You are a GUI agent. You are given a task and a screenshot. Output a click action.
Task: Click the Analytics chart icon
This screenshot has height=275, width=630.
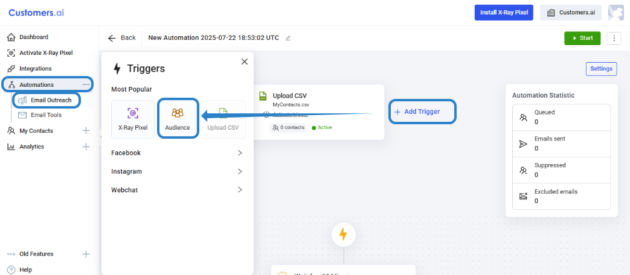[x=11, y=147]
